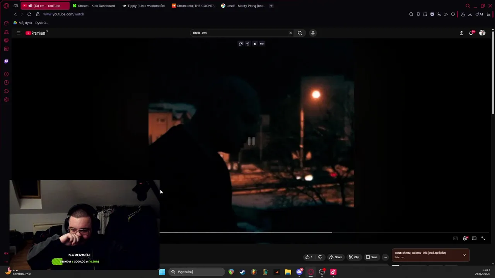Open the Opera main menu logo
This screenshot has width=495, height=278.
(x=6, y=6)
